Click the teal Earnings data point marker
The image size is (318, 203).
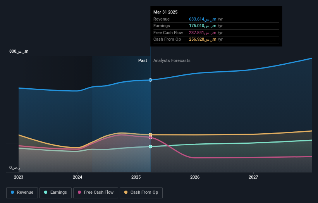(150, 146)
